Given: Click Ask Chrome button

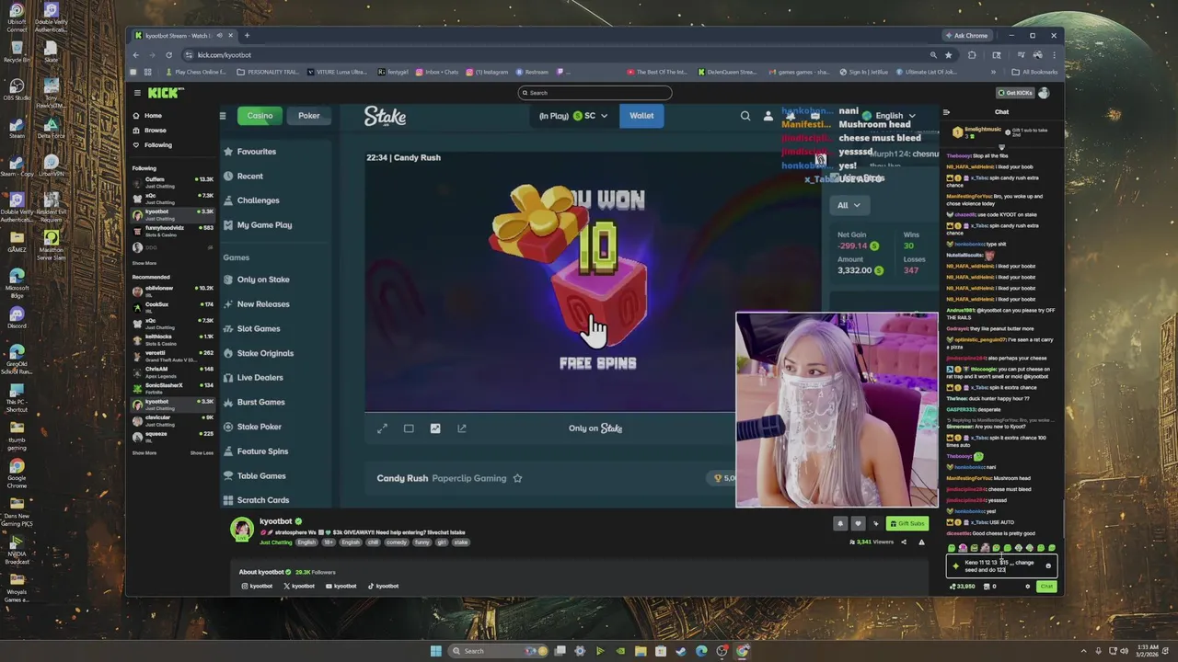Looking at the screenshot, I should 966,36.
